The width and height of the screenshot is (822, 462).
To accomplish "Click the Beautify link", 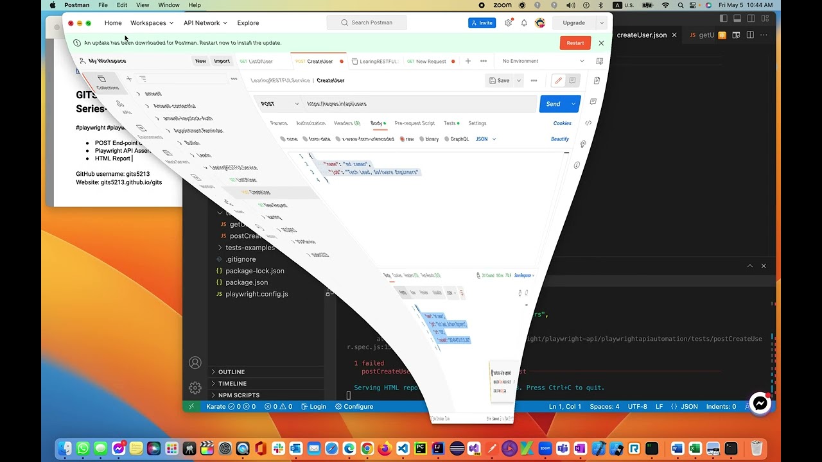I will [x=560, y=139].
